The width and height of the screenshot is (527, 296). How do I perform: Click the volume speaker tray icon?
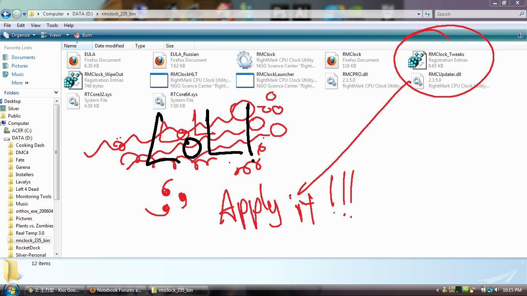coord(497,289)
